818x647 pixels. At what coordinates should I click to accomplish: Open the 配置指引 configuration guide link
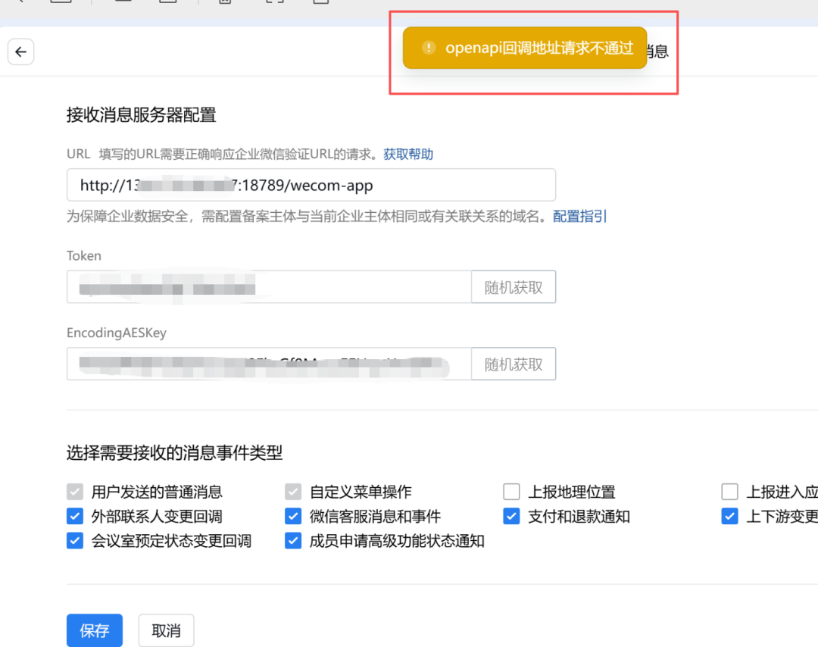click(579, 216)
